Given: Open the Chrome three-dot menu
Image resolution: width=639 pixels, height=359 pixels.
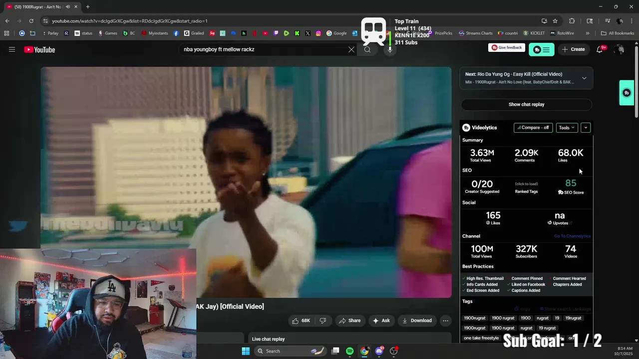Looking at the screenshot, I should click(632, 21).
